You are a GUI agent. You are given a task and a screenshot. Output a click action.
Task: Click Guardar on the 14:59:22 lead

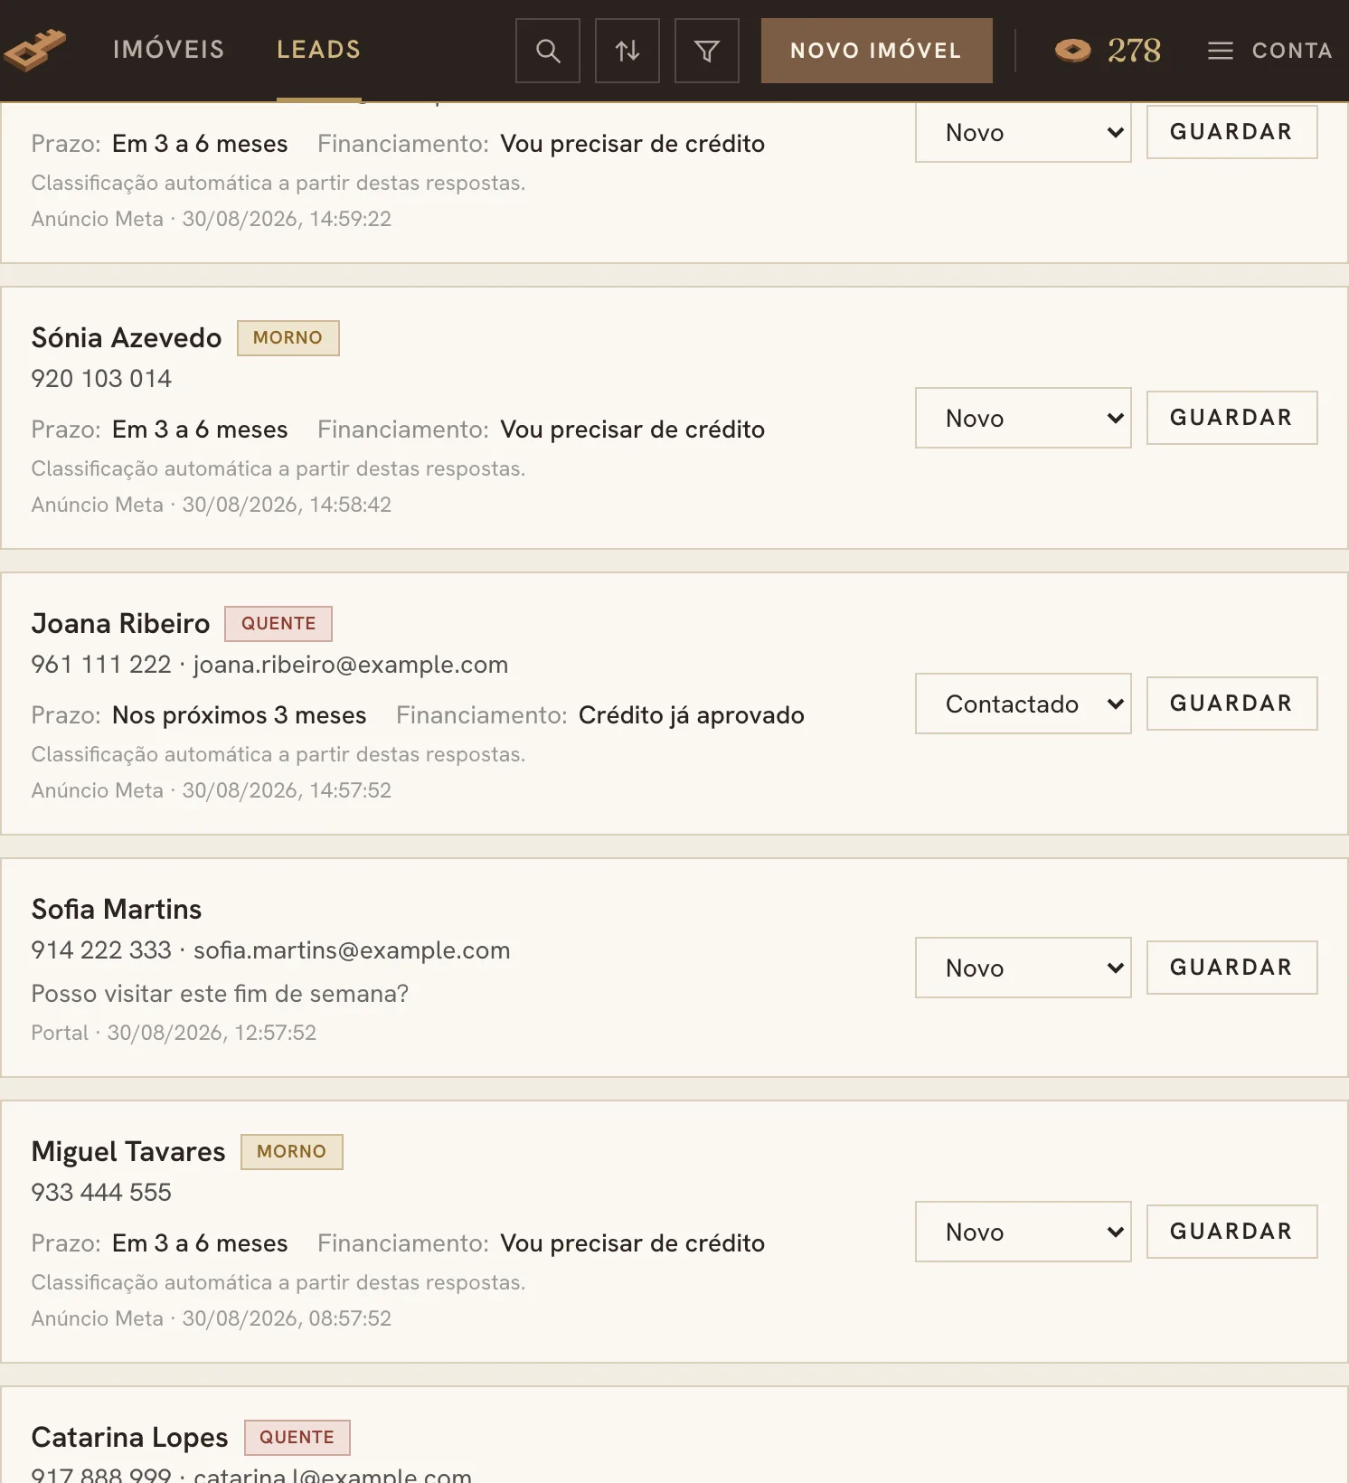click(x=1232, y=132)
